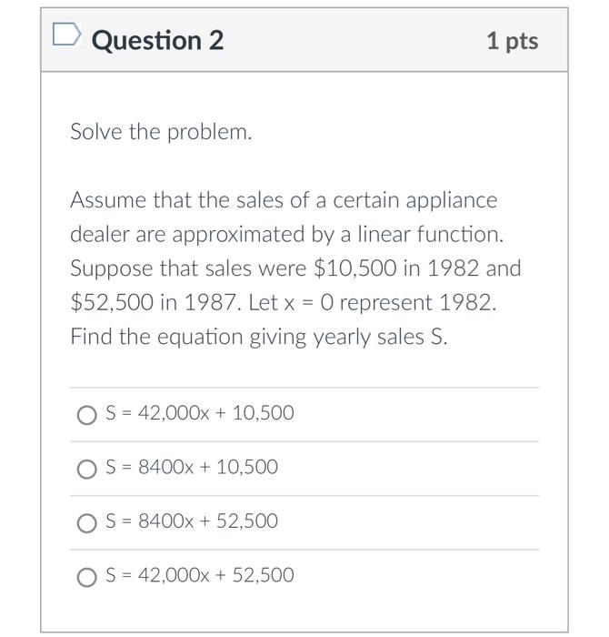This screenshot has width=609, height=637.
Task: Choose the S = 8400x + 10,500 radio button
Action: click(87, 469)
